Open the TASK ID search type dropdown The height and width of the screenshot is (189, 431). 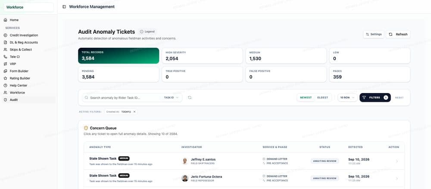(171, 98)
